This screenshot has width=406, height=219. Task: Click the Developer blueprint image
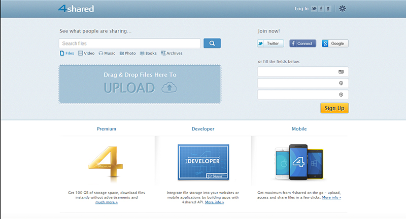(x=204, y=162)
